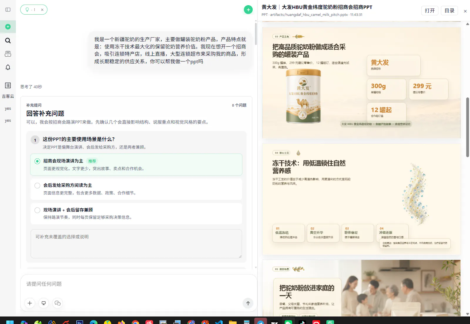This screenshot has height=324, width=470.
Task: Click the 可补充未覆盖的选择或说明 text area
Action: 136,244
